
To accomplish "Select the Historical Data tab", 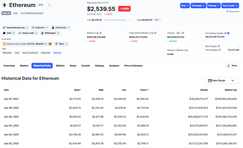I will point(42,66).
